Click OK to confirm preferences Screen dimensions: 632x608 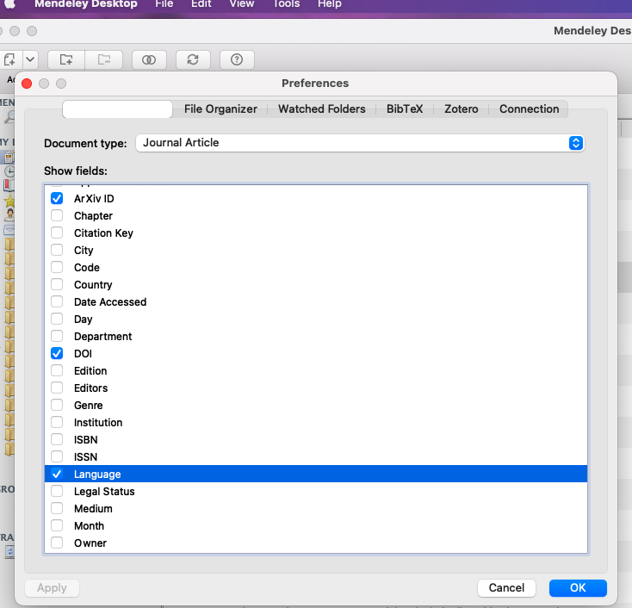coord(578,588)
